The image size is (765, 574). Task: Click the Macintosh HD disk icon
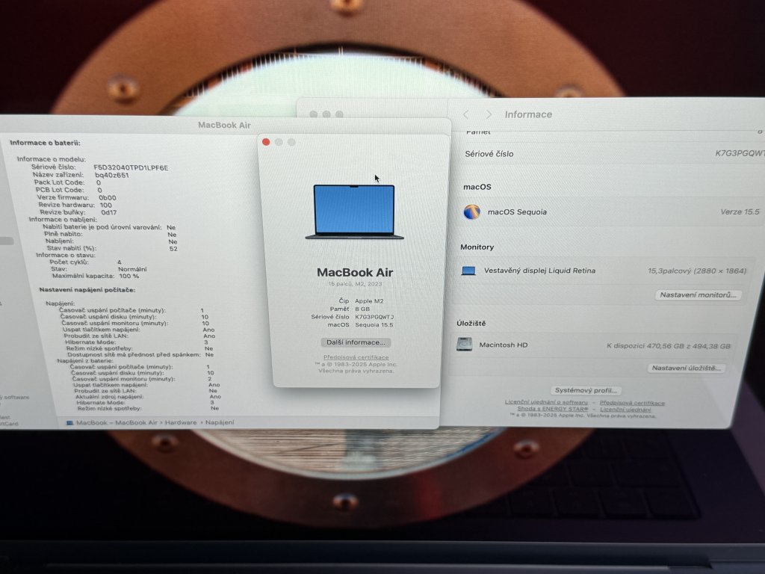click(464, 344)
